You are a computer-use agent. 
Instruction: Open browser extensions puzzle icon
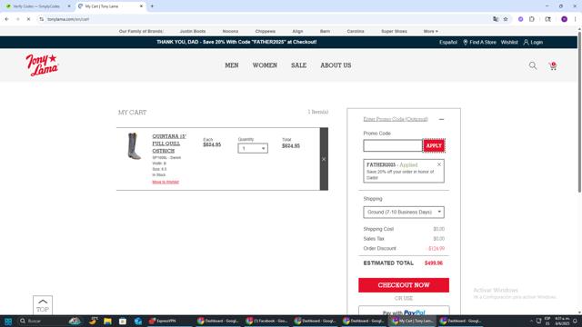pyautogui.click(x=531, y=19)
